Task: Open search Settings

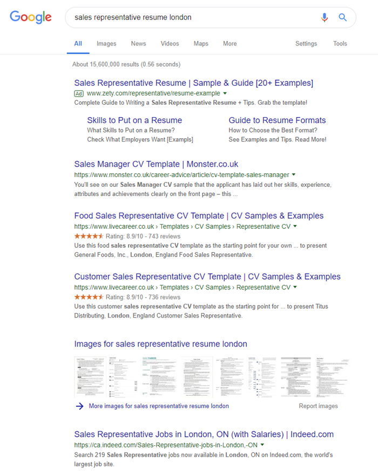Action: [306, 44]
